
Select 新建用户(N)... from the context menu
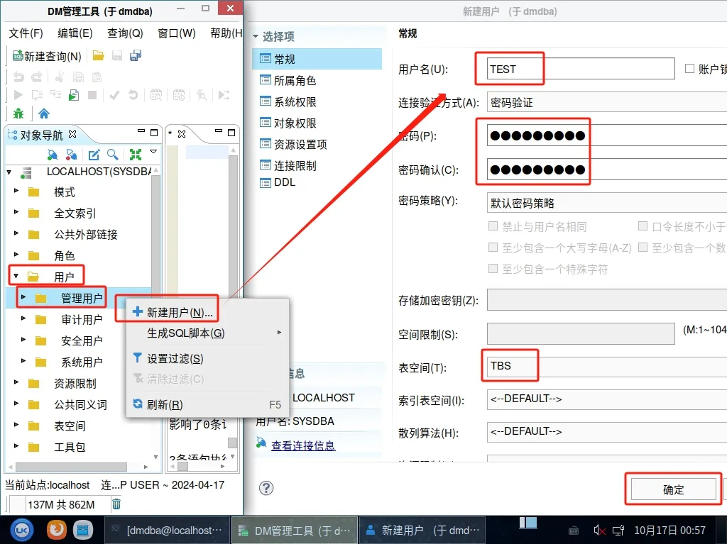coord(180,313)
